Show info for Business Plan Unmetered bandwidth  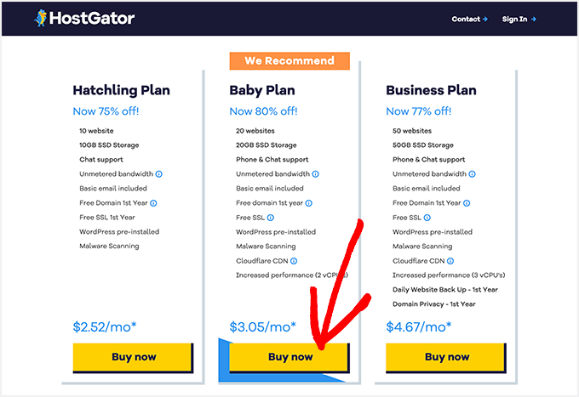point(473,174)
